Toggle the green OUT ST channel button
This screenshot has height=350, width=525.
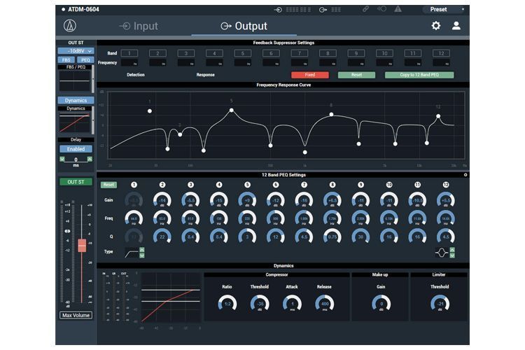(76, 182)
